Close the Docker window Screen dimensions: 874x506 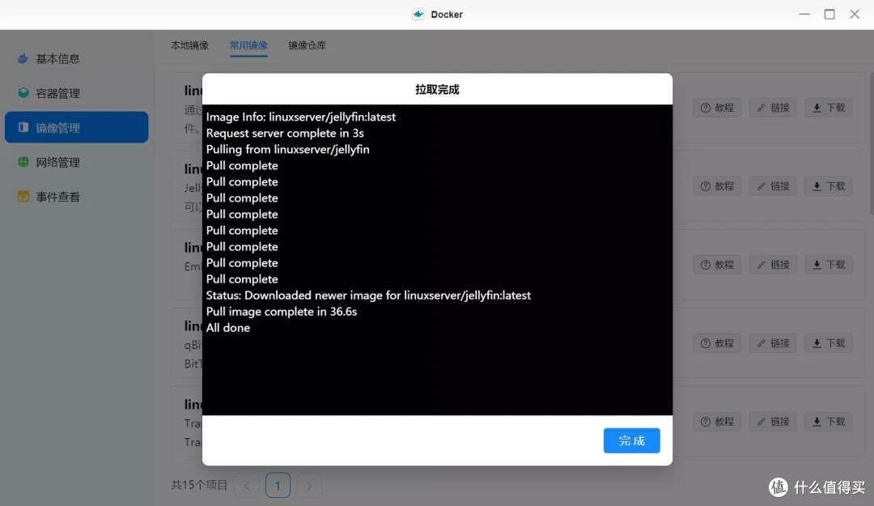pos(855,14)
